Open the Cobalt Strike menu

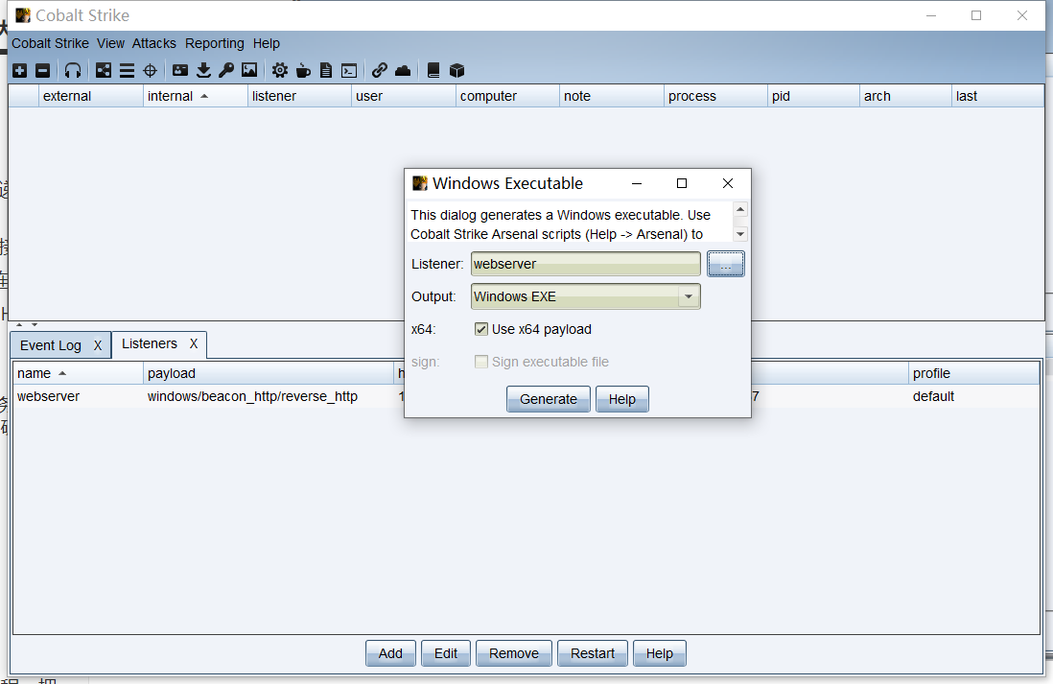click(x=51, y=43)
